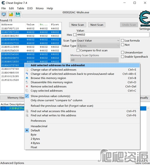Image resolution: width=150 pixels, height=165 pixels.
Task: Click the save floppy disk icon
Action: point(18,14)
